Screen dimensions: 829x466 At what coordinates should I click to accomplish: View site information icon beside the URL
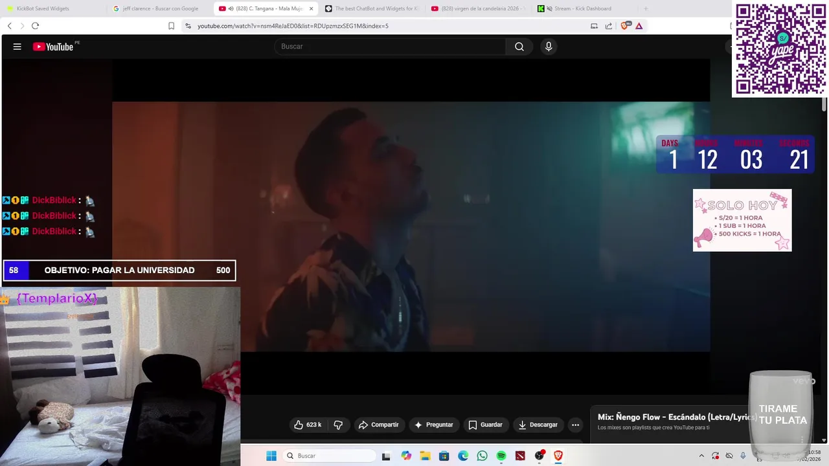188,26
